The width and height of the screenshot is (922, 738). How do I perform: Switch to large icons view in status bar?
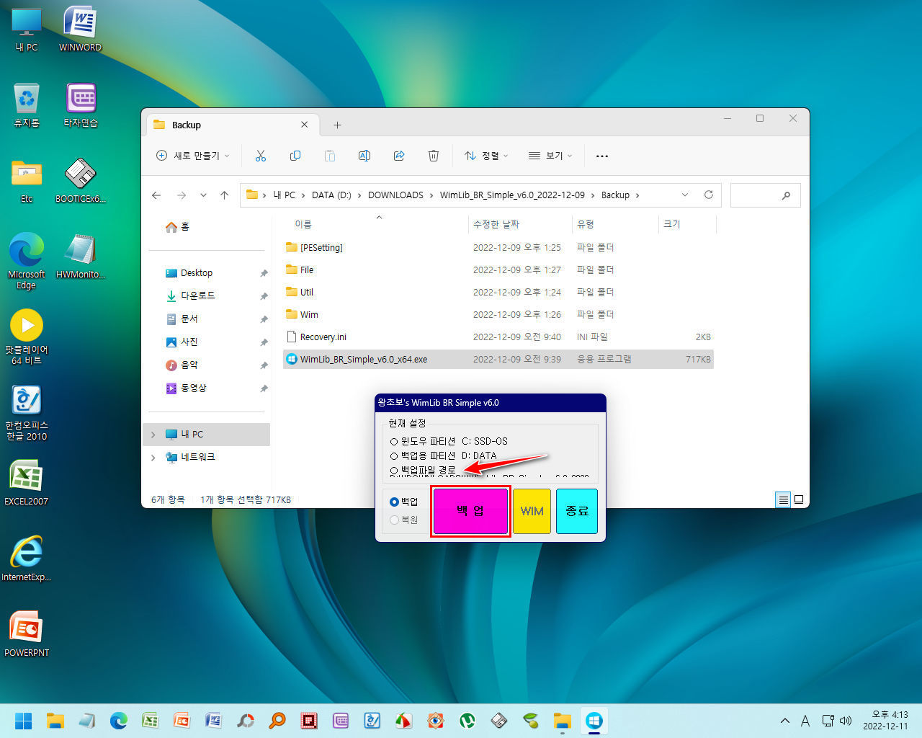(799, 499)
